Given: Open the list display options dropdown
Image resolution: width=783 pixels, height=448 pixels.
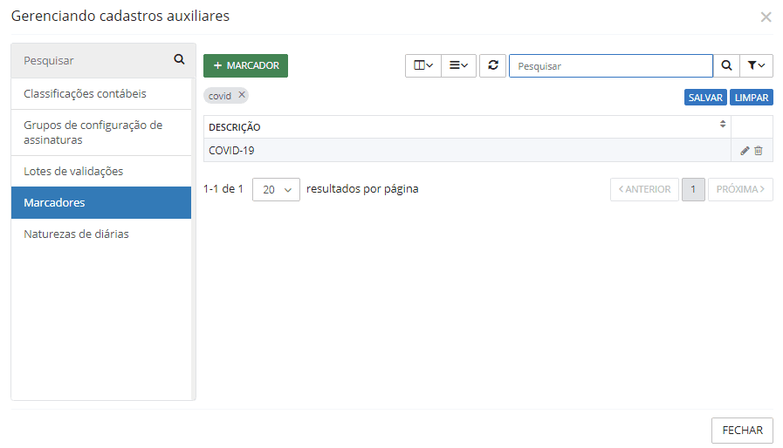Looking at the screenshot, I should (x=458, y=65).
